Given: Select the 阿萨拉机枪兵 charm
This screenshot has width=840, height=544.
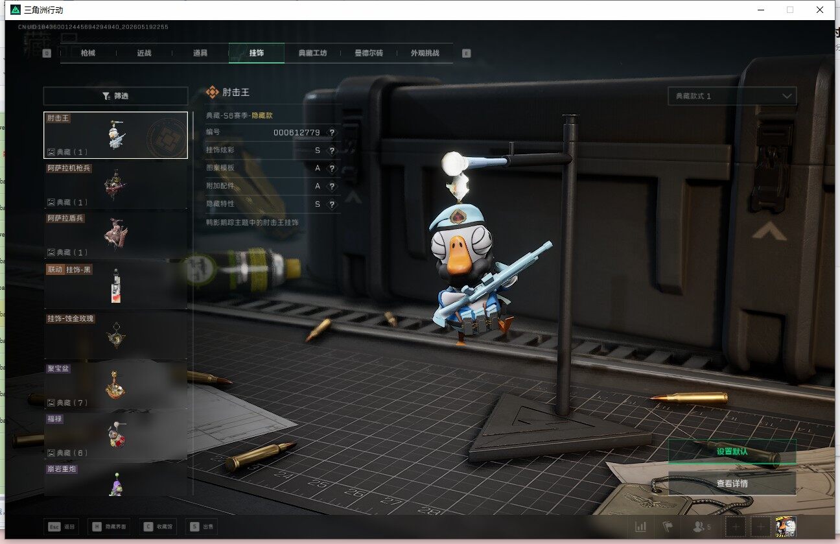Looking at the screenshot, I should [x=115, y=185].
